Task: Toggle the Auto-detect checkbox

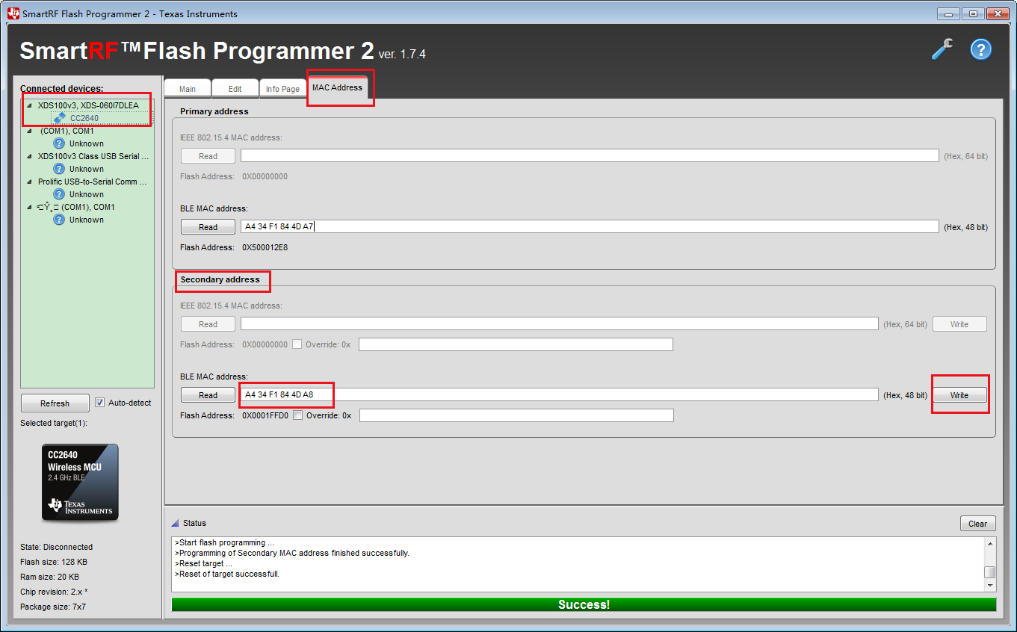Action: (100, 403)
